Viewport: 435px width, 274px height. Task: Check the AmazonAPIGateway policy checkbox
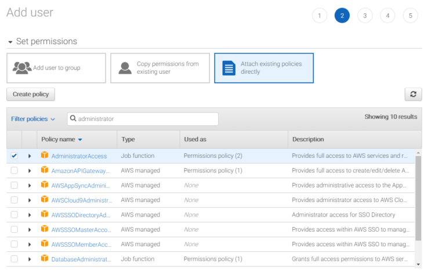pos(14,171)
